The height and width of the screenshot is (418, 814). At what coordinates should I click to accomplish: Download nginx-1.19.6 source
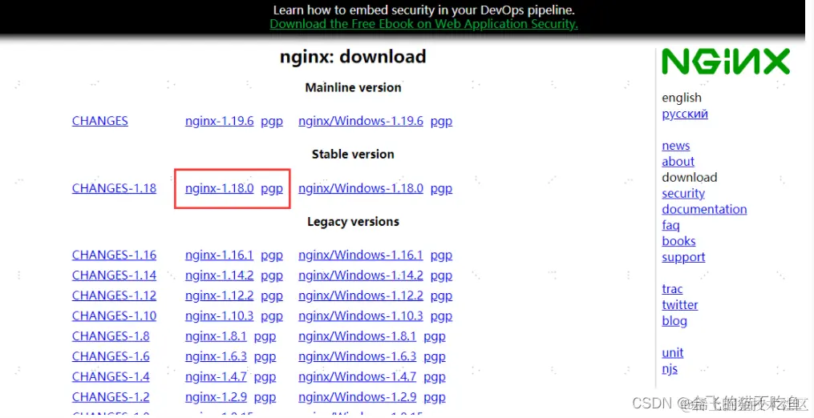219,121
